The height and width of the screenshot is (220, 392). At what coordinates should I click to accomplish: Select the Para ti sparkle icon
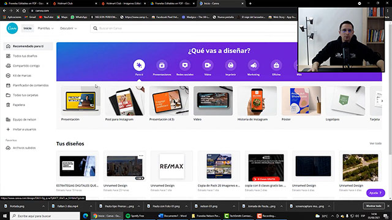point(139,65)
